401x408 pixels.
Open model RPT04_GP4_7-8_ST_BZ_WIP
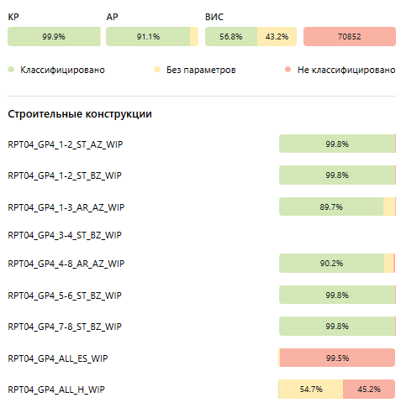point(65,327)
